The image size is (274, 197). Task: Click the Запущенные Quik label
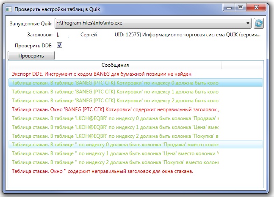[x=31, y=23]
